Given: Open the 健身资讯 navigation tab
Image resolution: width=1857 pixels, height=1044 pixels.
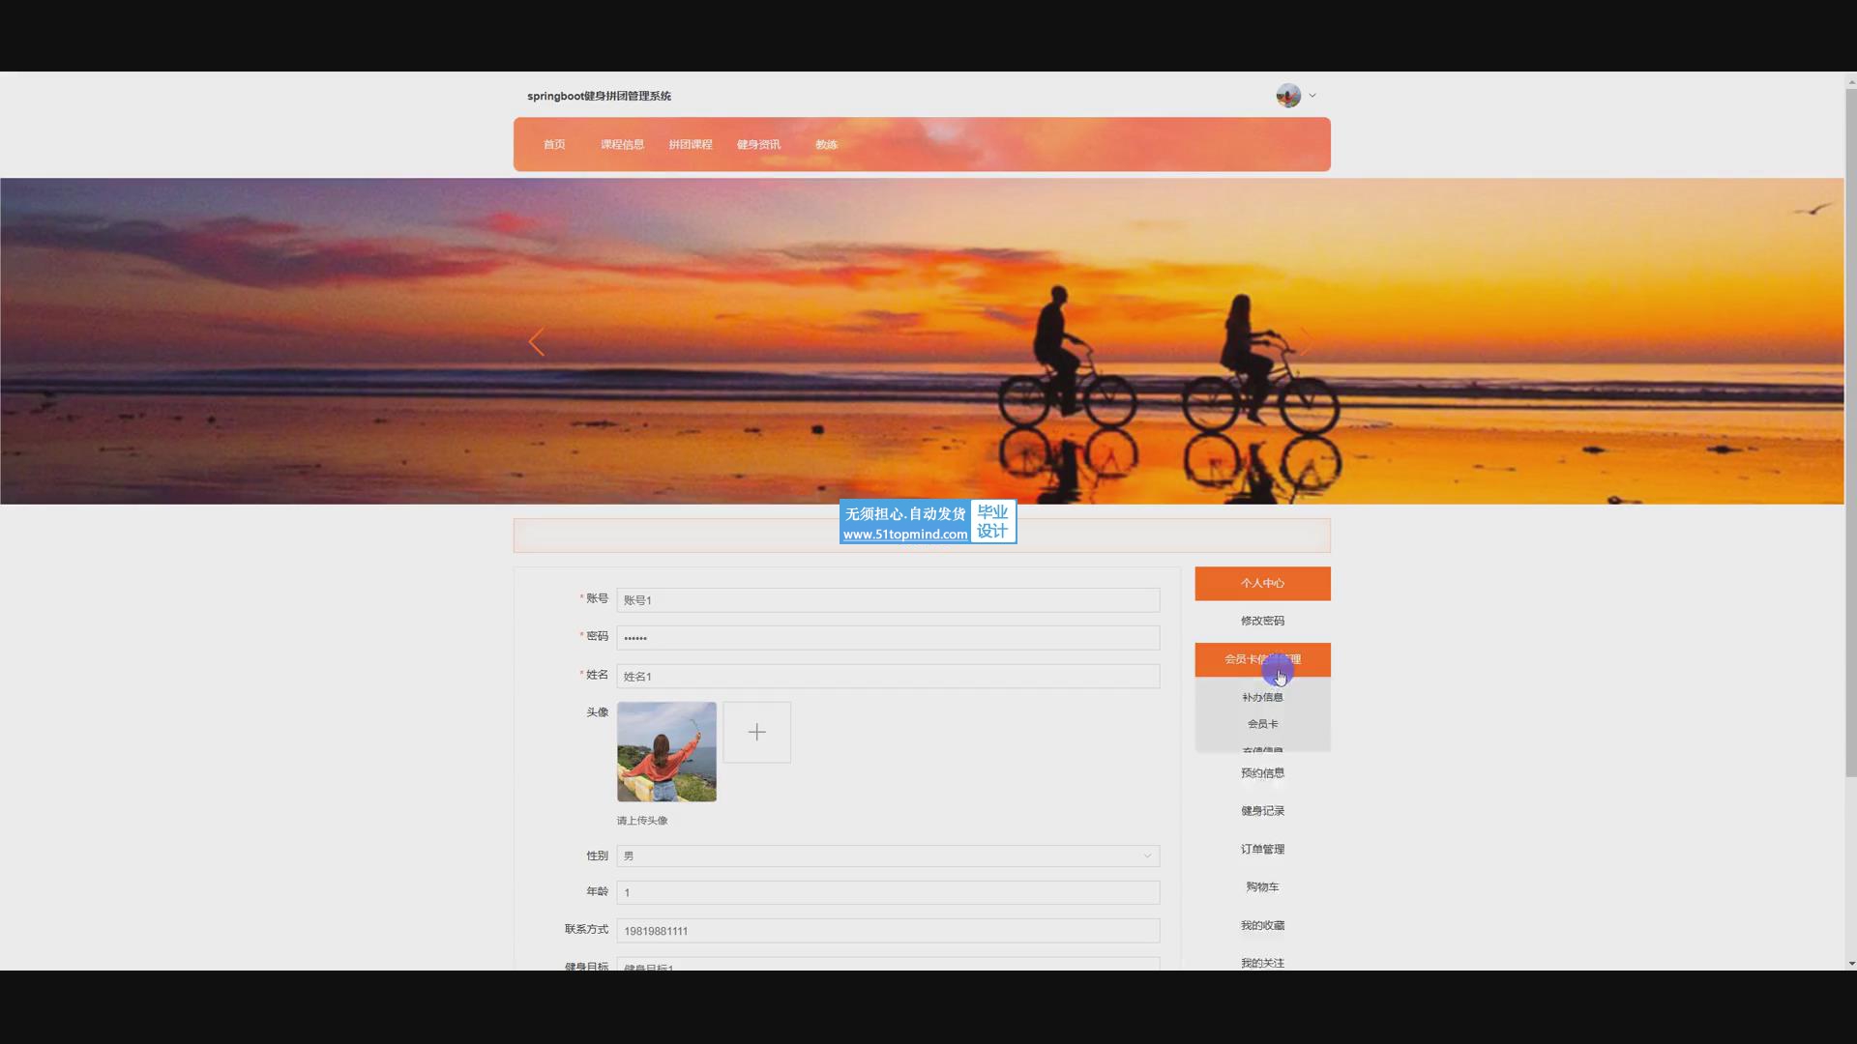Looking at the screenshot, I should pyautogui.click(x=758, y=145).
